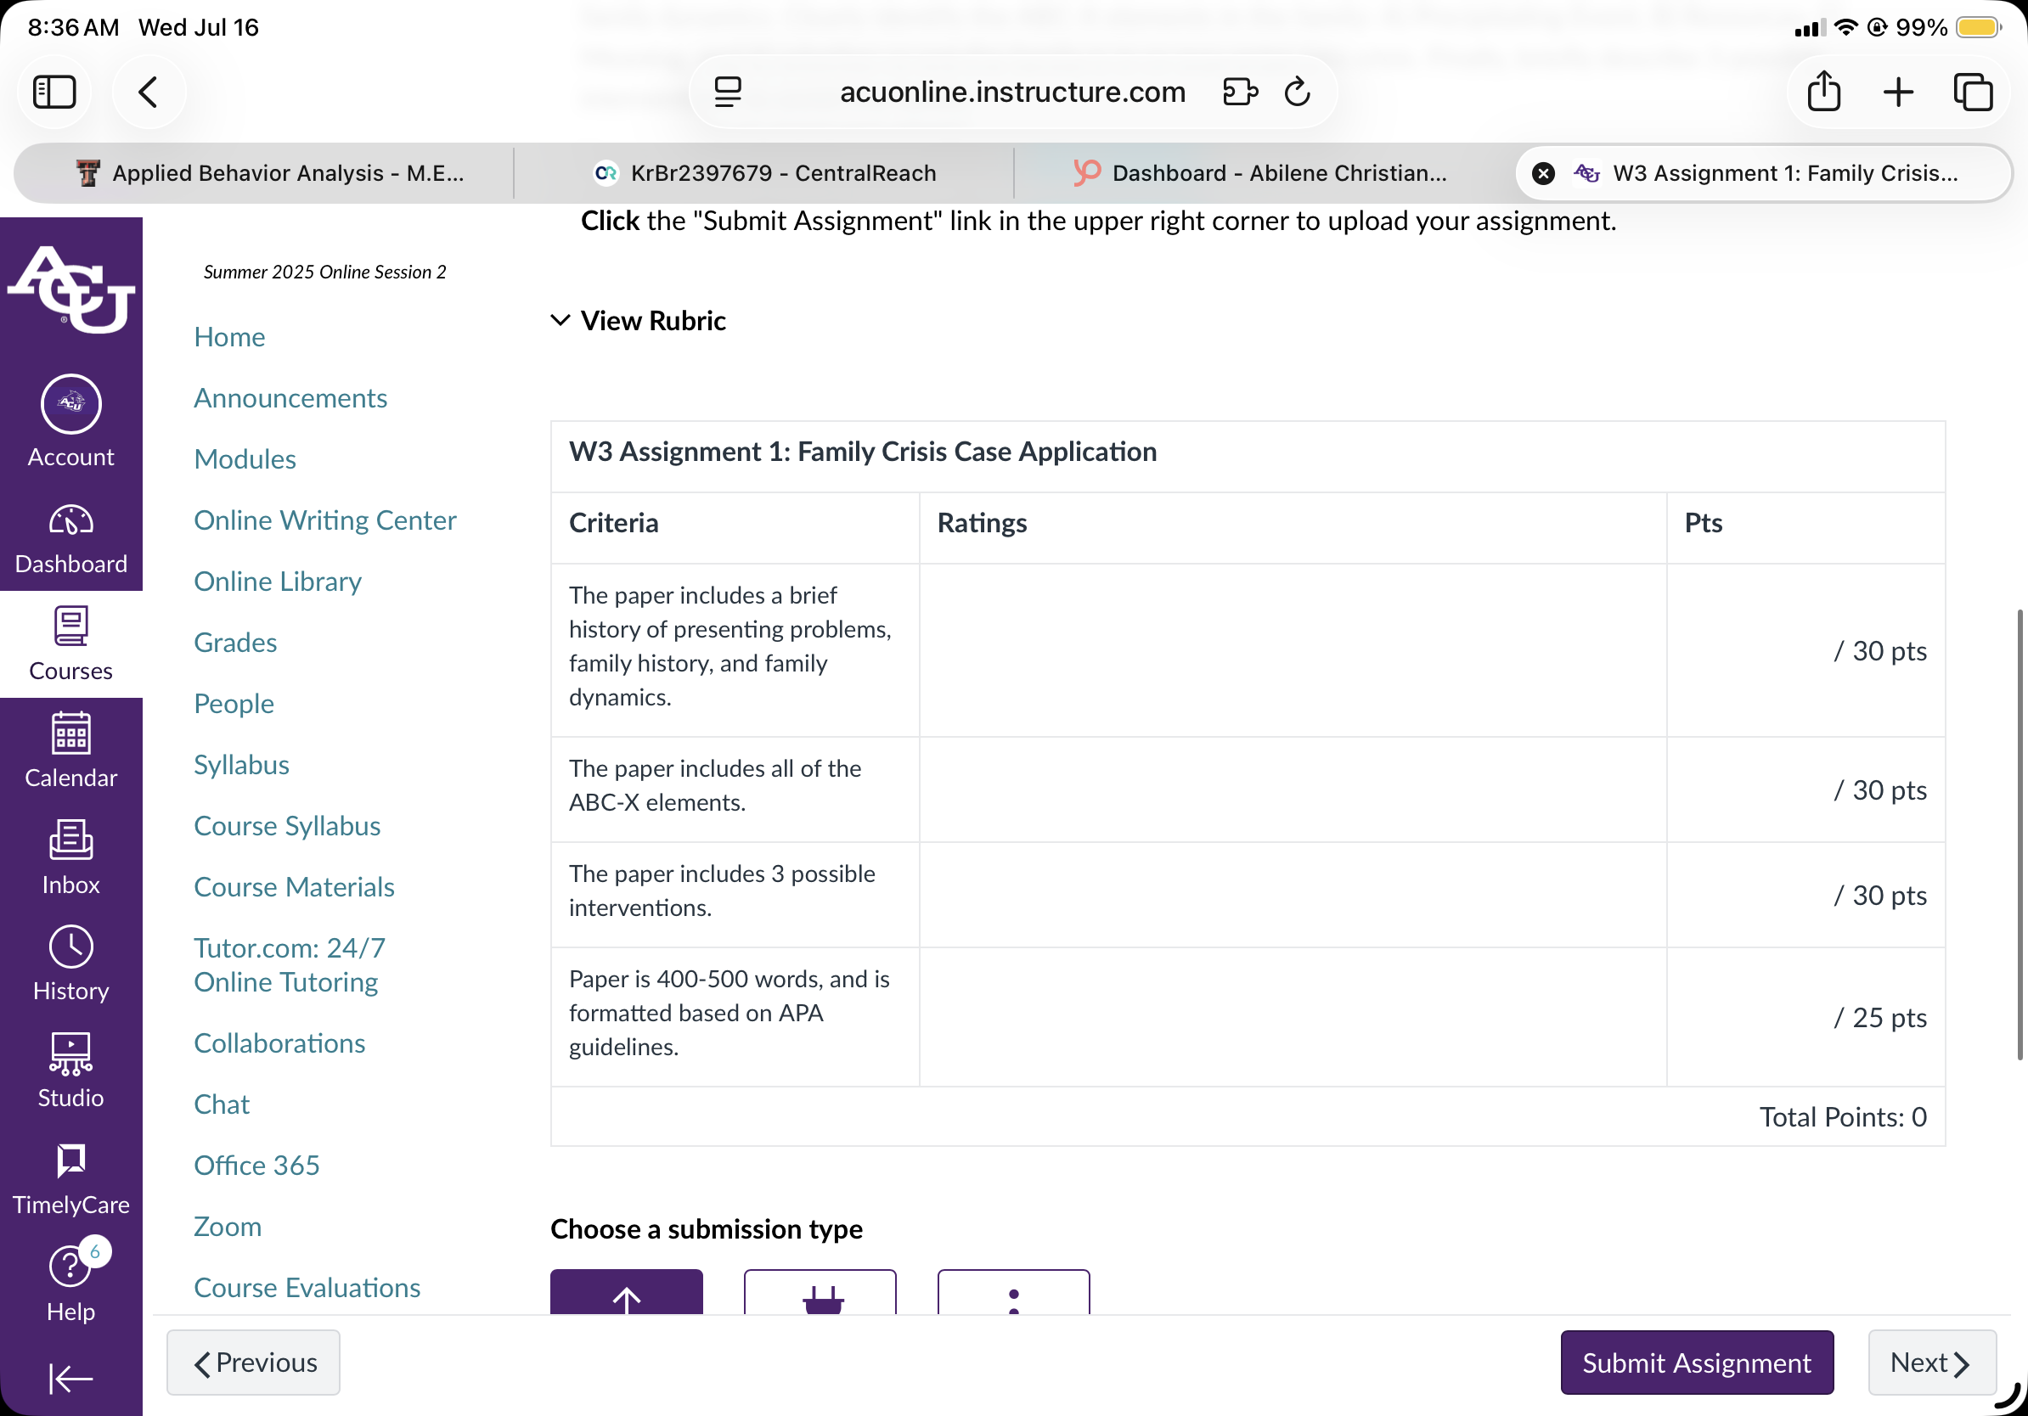Screen dimensions: 2028x1416
Task: Click the Submit Assignment button
Action: pos(1697,1363)
